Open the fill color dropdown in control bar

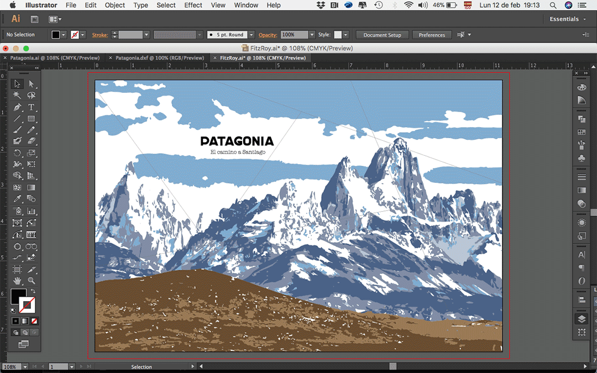point(64,35)
